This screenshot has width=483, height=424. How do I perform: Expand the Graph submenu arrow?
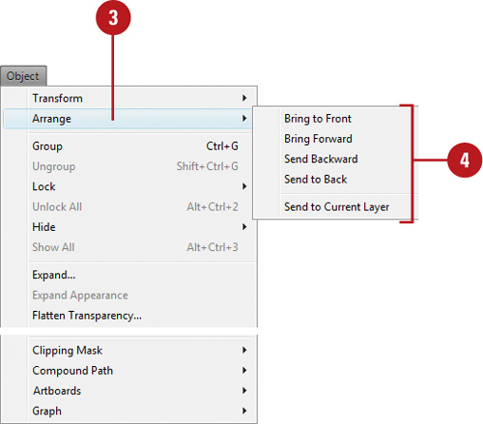(x=244, y=410)
